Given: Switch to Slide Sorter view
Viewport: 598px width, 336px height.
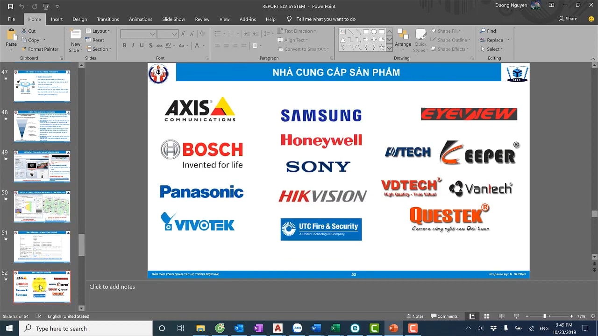Looking at the screenshot, I should coord(486,316).
